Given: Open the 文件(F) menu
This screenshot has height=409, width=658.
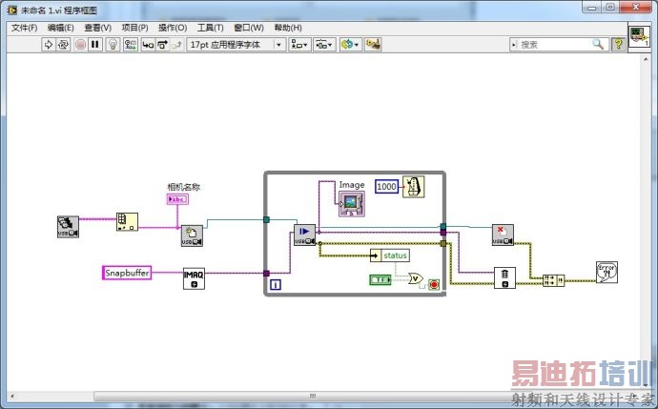Looking at the screenshot, I should 25,28.
